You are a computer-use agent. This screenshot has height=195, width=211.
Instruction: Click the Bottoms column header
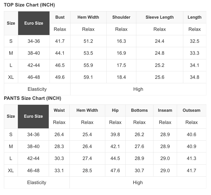click(139, 110)
